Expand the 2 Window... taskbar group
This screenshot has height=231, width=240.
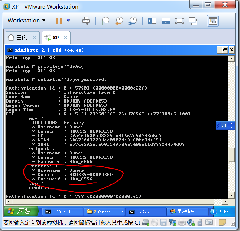pyautogui.click(x=122, y=212)
